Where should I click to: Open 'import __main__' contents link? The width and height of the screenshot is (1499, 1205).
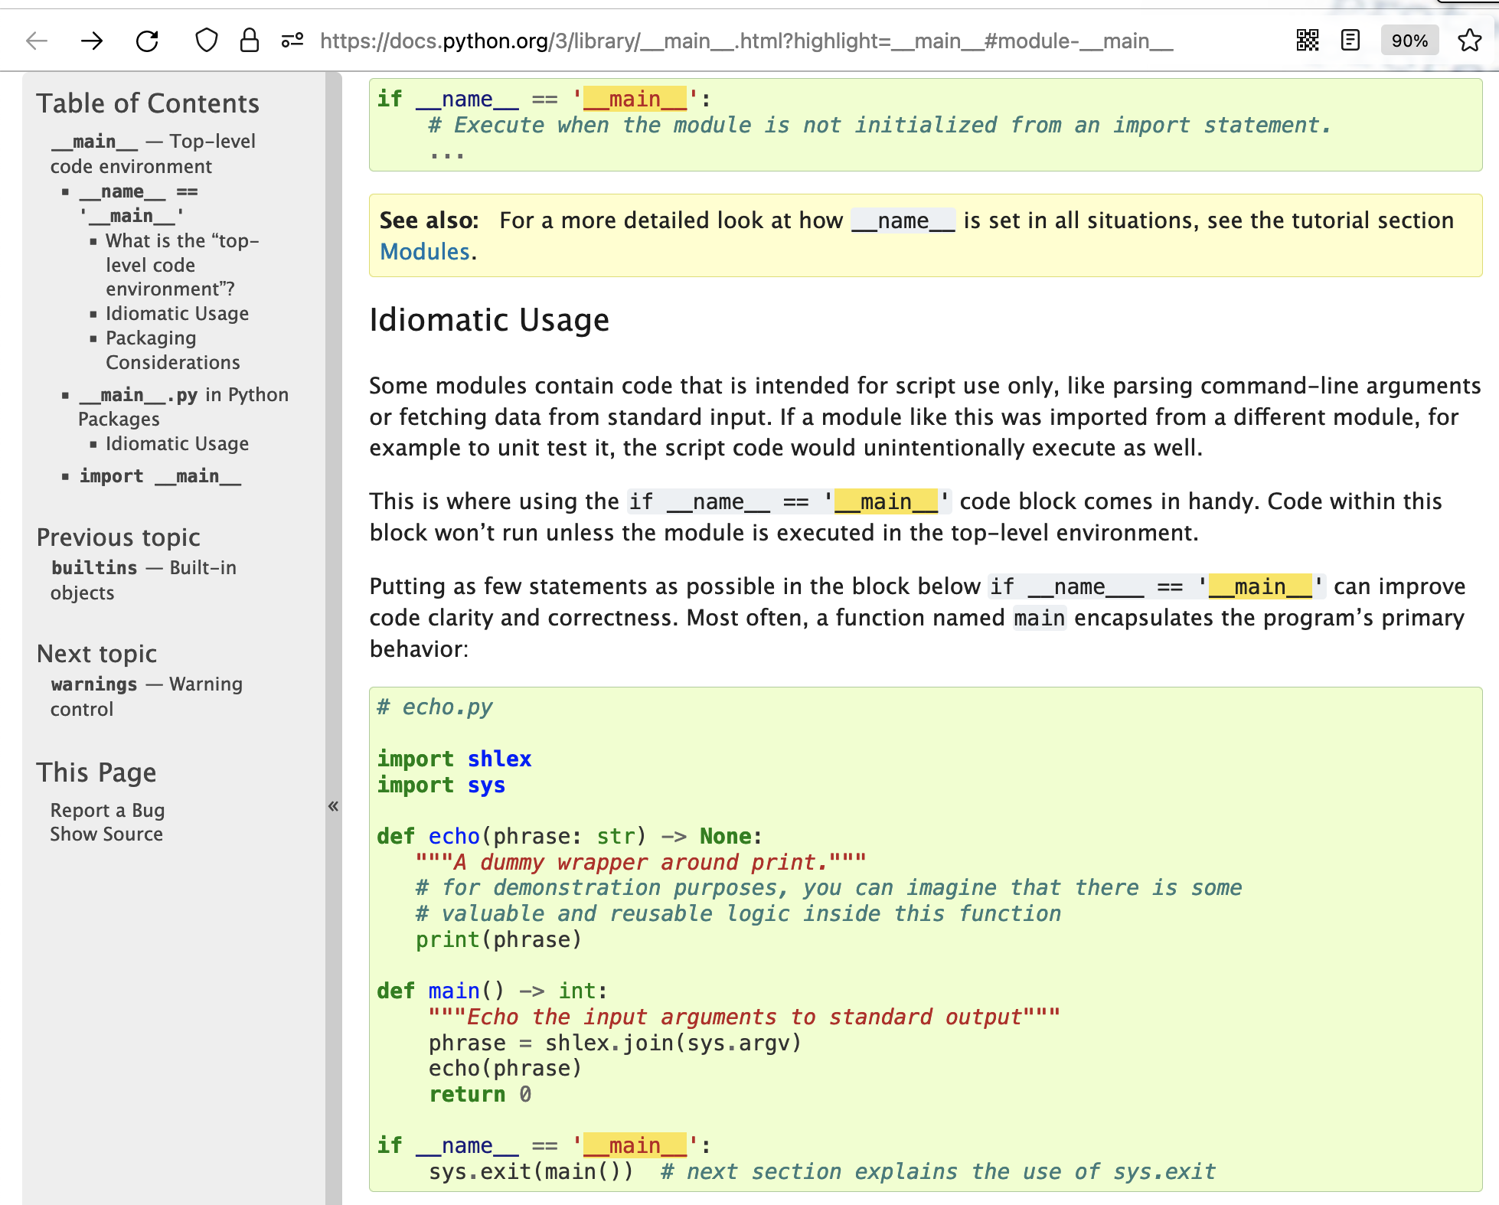pyautogui.click(x=160, y=476)
